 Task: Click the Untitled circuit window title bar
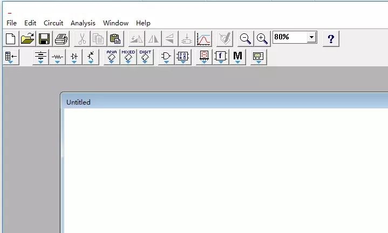(216, 102)
